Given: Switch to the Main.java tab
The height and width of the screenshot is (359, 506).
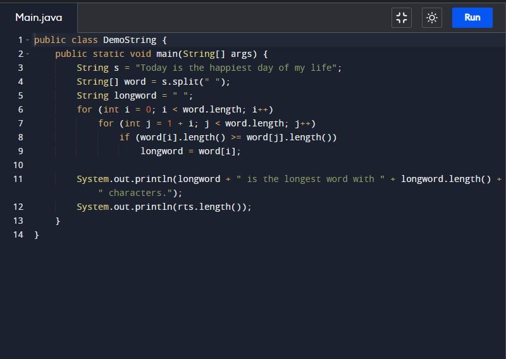Looking at the screenshot, I should [39, 18].
